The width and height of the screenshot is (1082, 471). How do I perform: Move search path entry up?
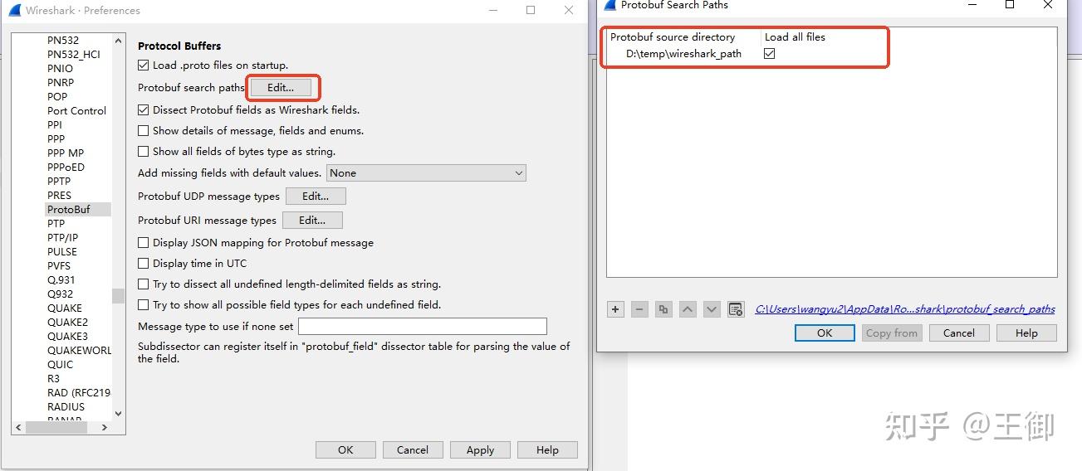coord(688,309)
